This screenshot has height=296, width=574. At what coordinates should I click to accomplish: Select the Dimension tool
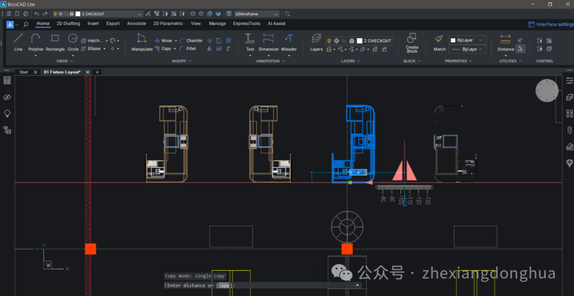click(269, 41)
